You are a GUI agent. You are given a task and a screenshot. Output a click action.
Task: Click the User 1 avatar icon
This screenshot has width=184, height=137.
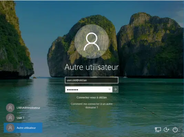coord(10,118)
